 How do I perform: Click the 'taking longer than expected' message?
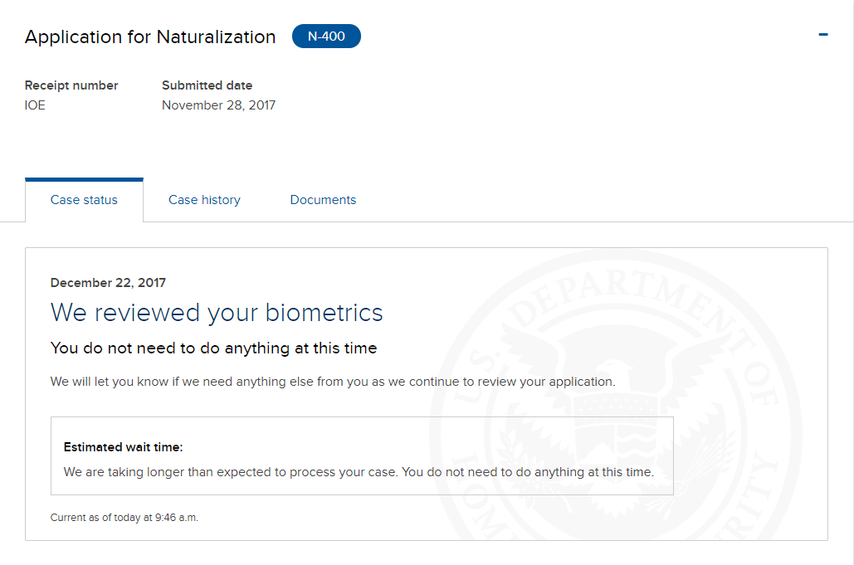coord(359,472)
